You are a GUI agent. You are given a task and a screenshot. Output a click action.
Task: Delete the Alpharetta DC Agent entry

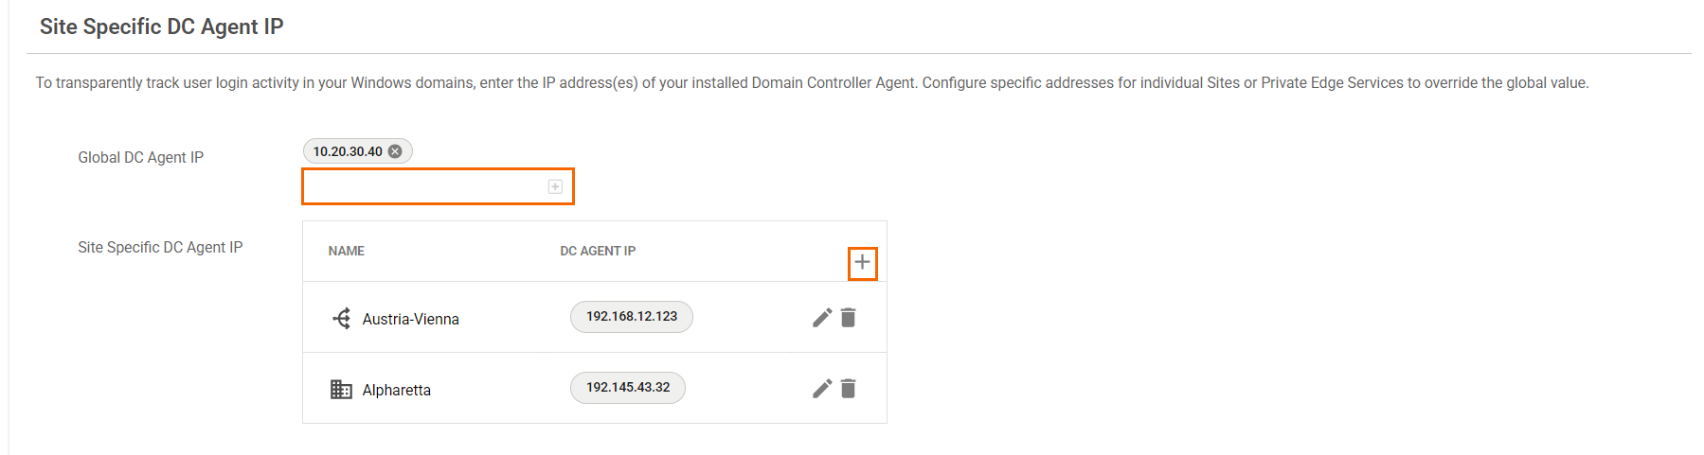pyautogui.click(x=849, y=389)
